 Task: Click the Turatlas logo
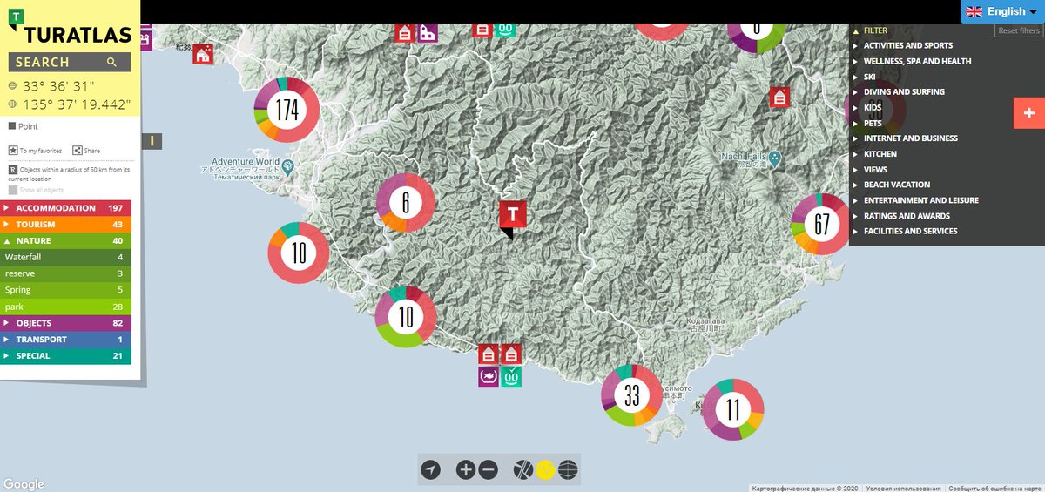[x=70, y=29]
